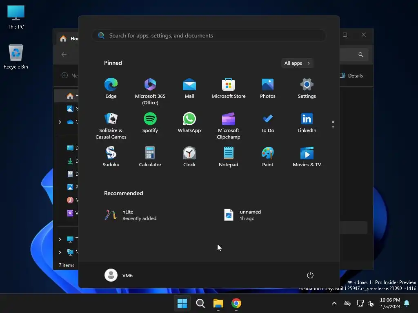The width and height of the screenshot is (418, 313).
Task: Open the LinkedIn app
Action: point(307,123)
